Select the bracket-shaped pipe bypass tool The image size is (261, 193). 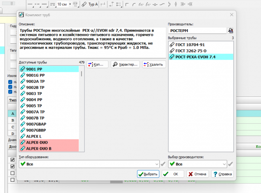169,4
